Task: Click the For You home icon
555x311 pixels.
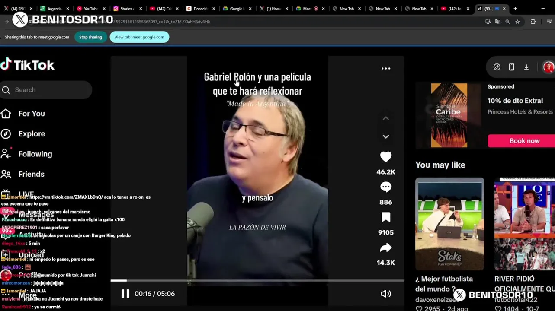Action: [x=6, y=114]
